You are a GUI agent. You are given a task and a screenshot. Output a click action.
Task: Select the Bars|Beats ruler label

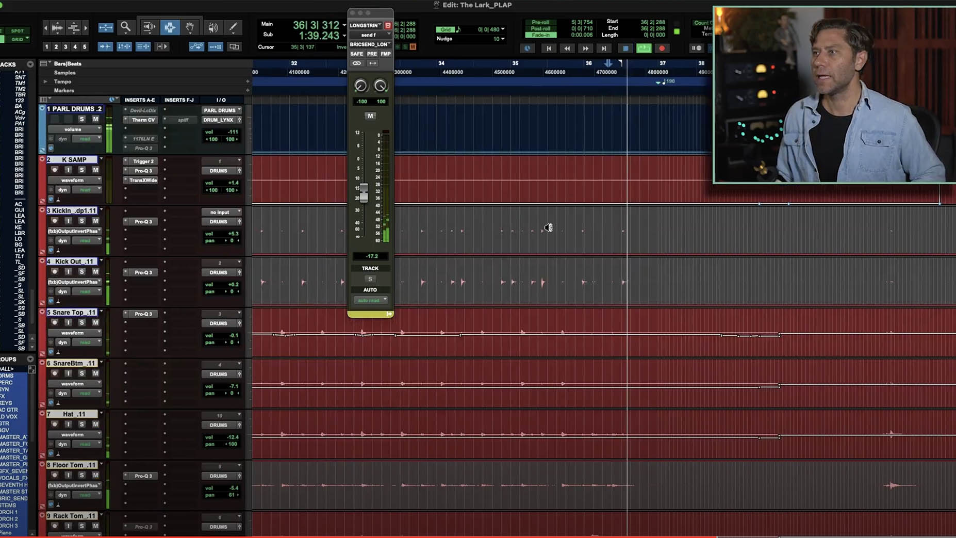pos(68,63)
